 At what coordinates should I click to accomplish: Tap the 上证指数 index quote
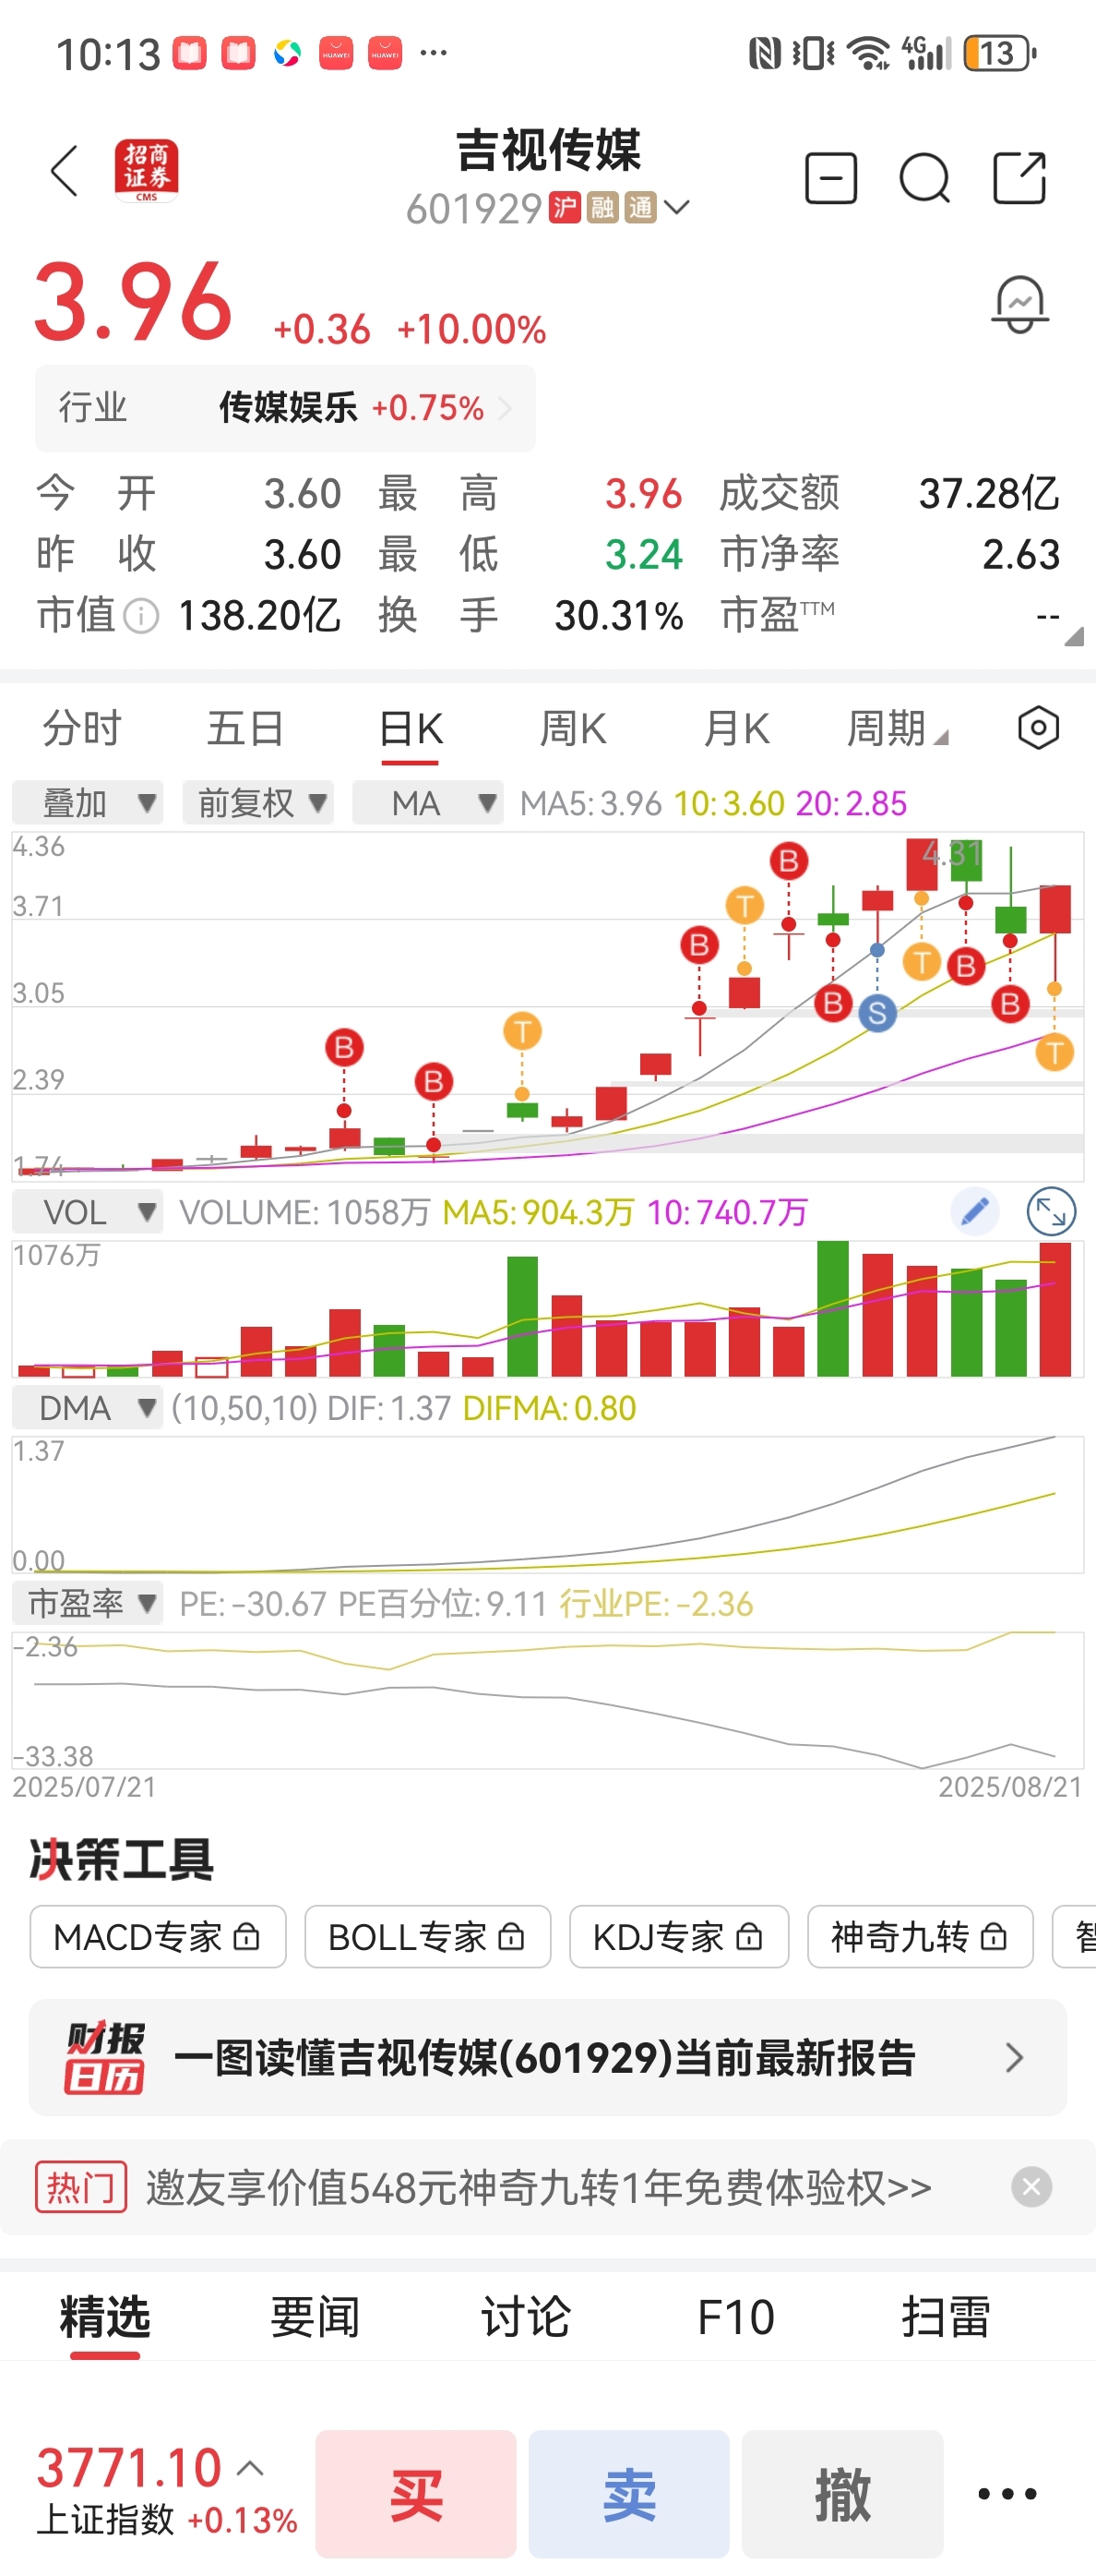click(167, 2493)
